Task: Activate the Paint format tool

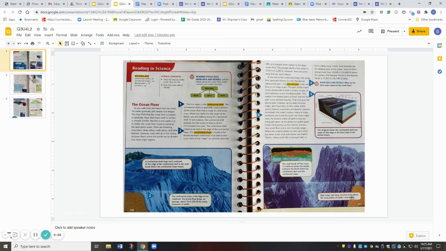Action: (39, 44)
